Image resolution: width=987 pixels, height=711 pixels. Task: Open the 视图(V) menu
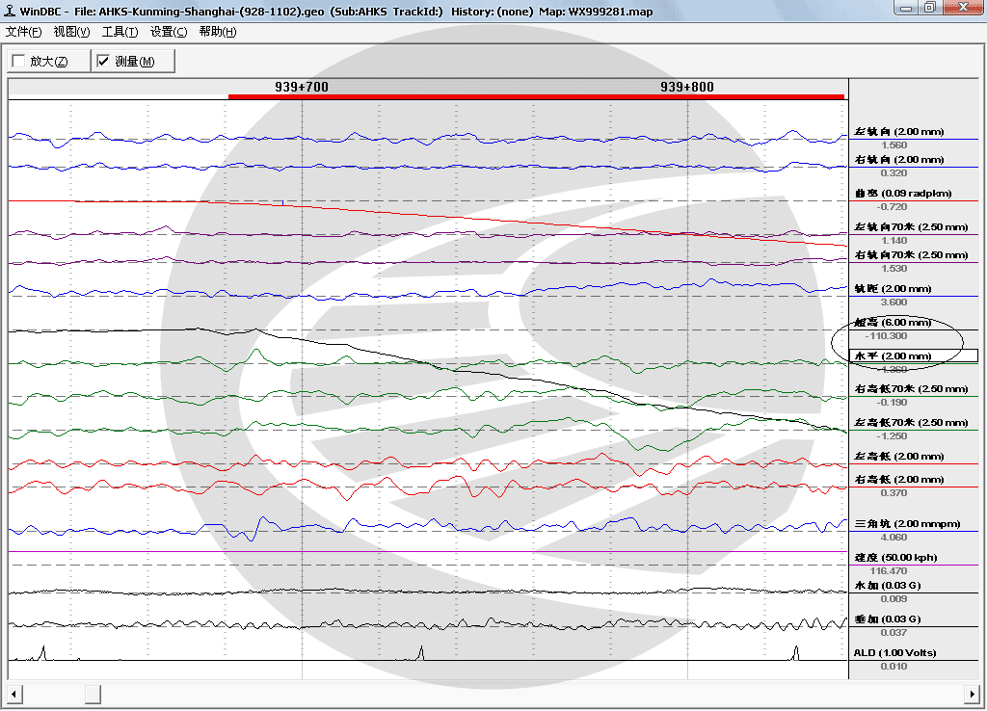71,32
